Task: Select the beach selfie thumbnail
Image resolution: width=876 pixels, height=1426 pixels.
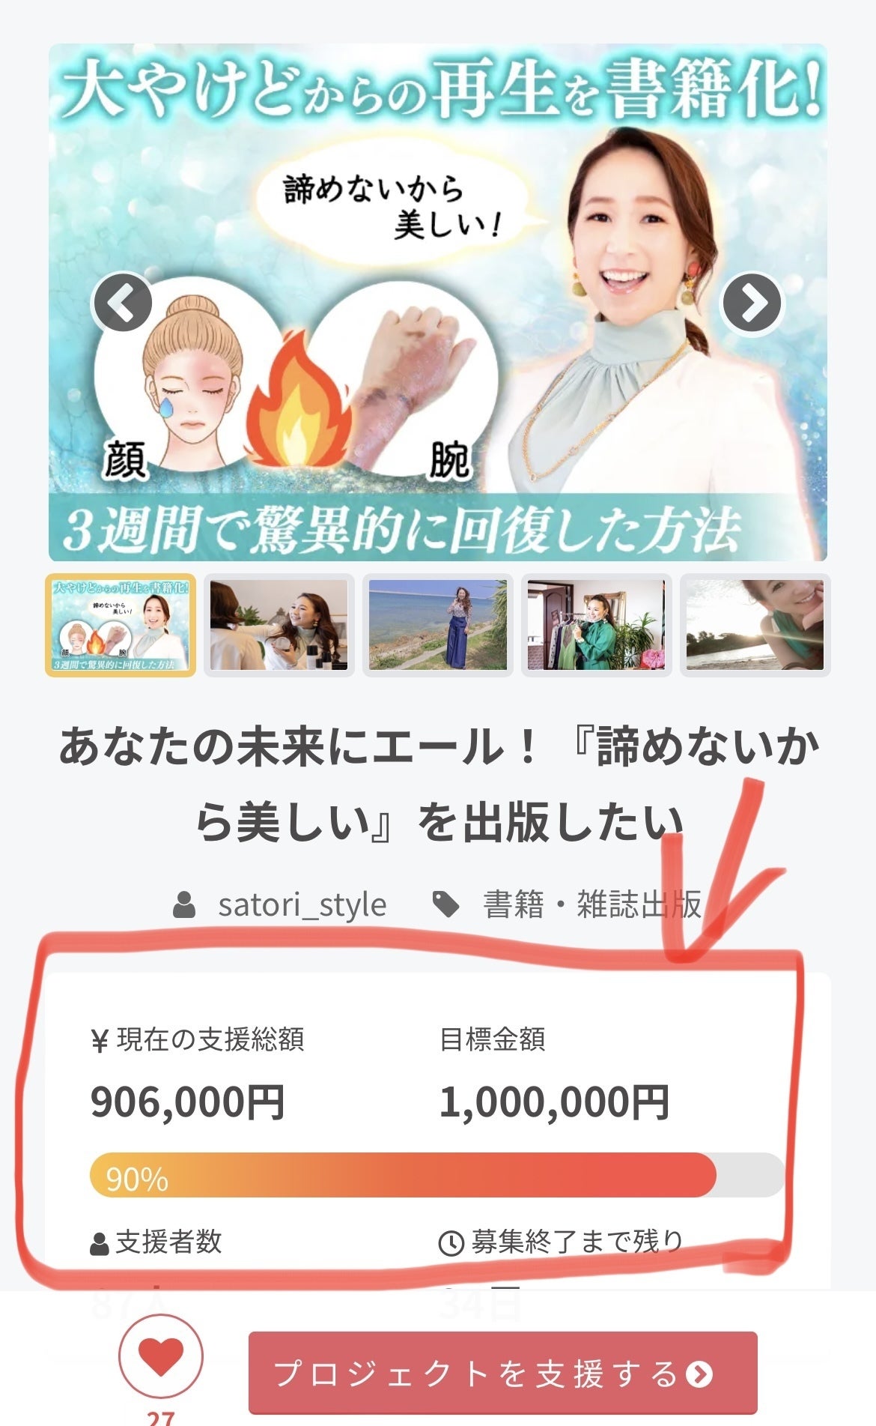Action: tap(755, 625)
